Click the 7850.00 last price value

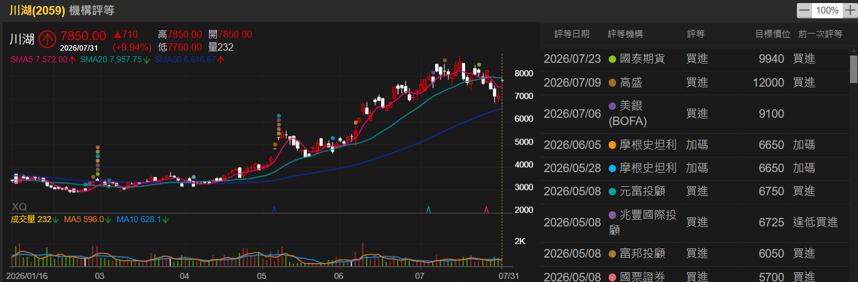[x=83, y=36]
